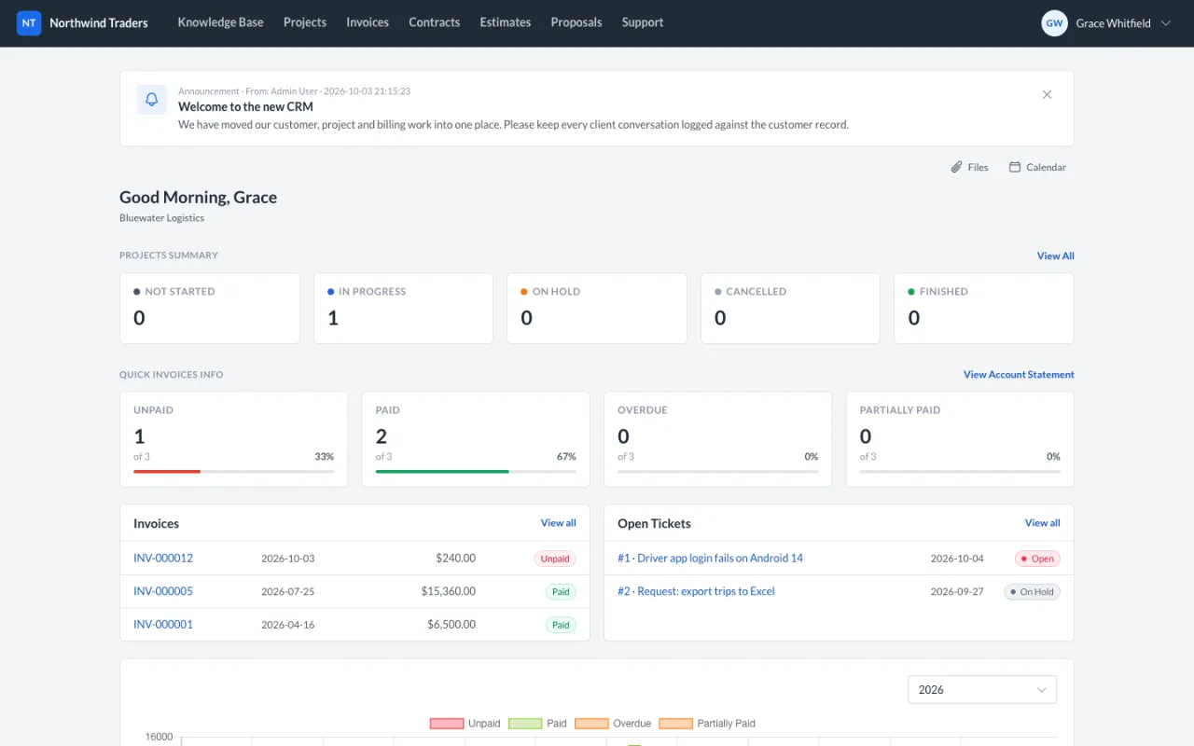
Task: Click the Northwind Traders brand name
Action: [x=99, y=23]
